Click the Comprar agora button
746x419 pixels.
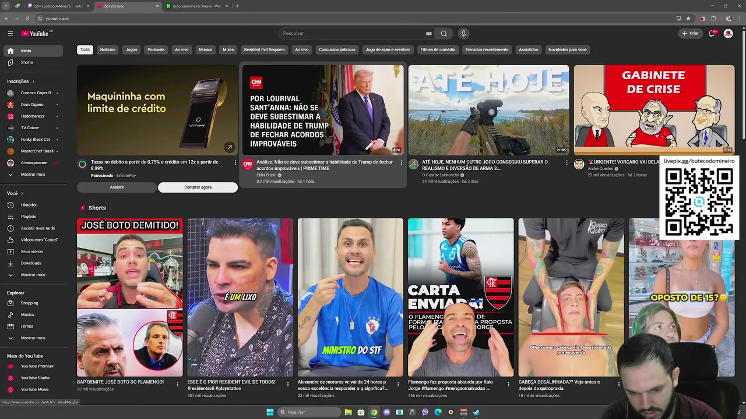click(x=198, y=187)
